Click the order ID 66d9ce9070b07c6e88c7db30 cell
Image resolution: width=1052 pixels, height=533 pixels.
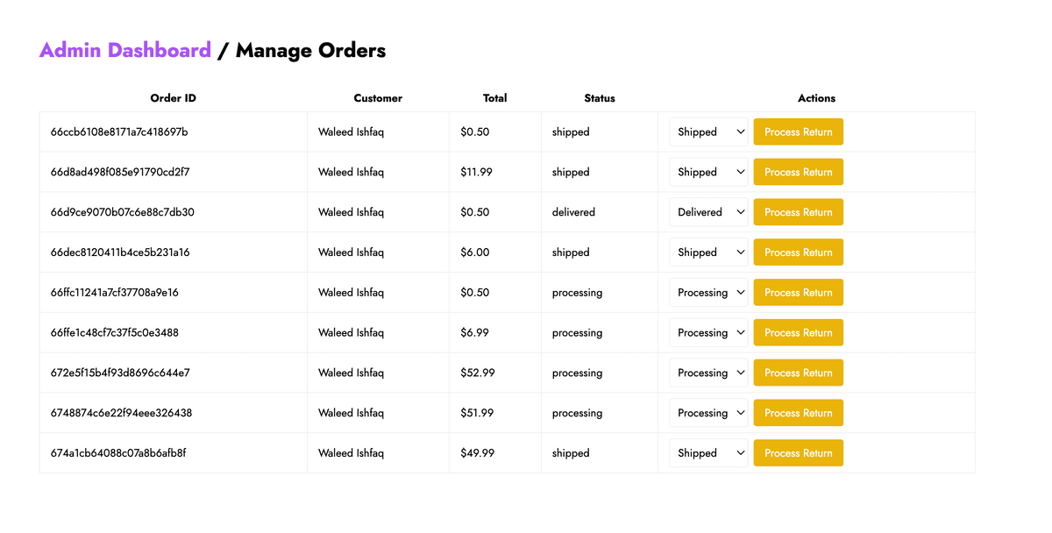point(123,212)
